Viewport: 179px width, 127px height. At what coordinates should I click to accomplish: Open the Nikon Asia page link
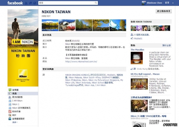coord(89,85)
